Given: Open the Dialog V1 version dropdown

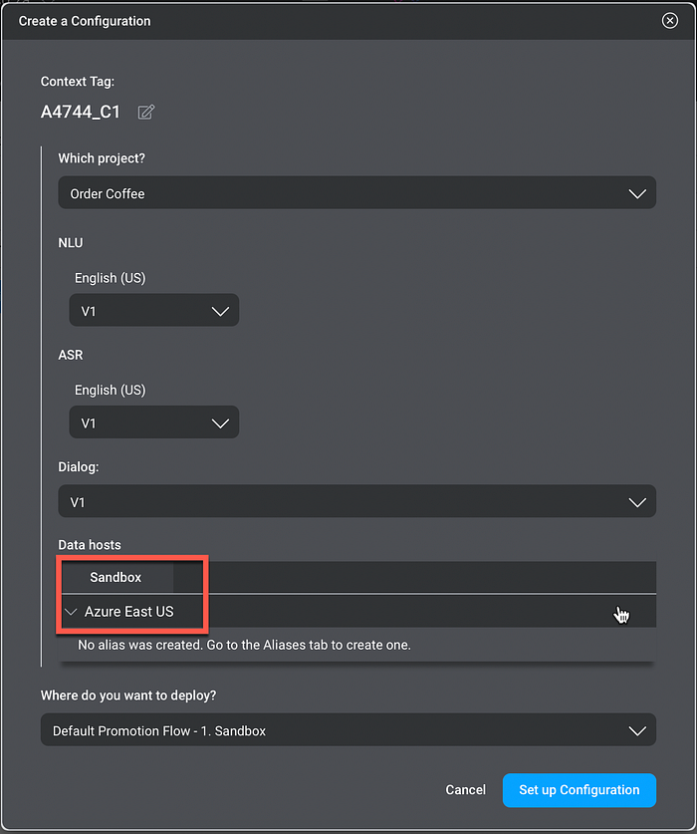Looking at the screenshot, I should [356, 501].
